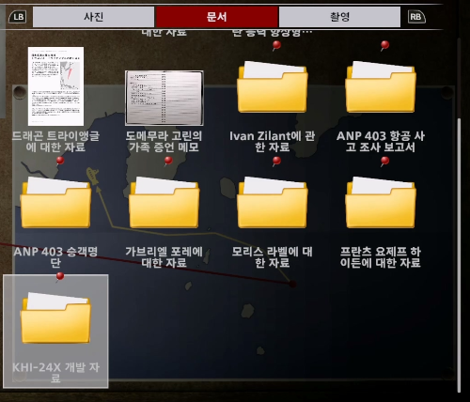Click red pin above Ivan Zilant folder
Image resolution: width=470 pixels, height=402 pixels.
(x=276, y=46)
